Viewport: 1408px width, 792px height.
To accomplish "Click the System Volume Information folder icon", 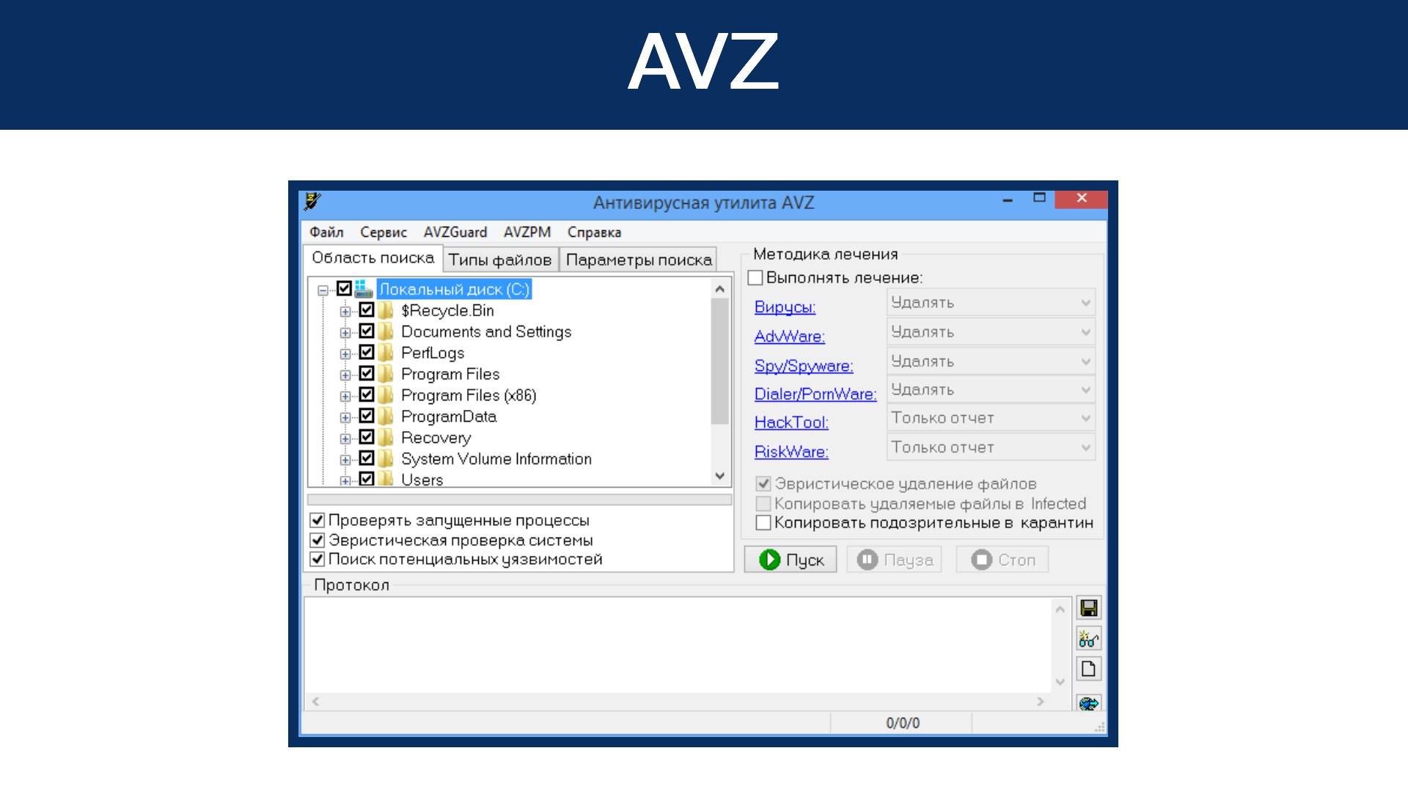I will click(386, 459).
